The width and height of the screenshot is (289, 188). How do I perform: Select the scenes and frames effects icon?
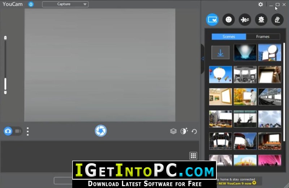point(212,19)
